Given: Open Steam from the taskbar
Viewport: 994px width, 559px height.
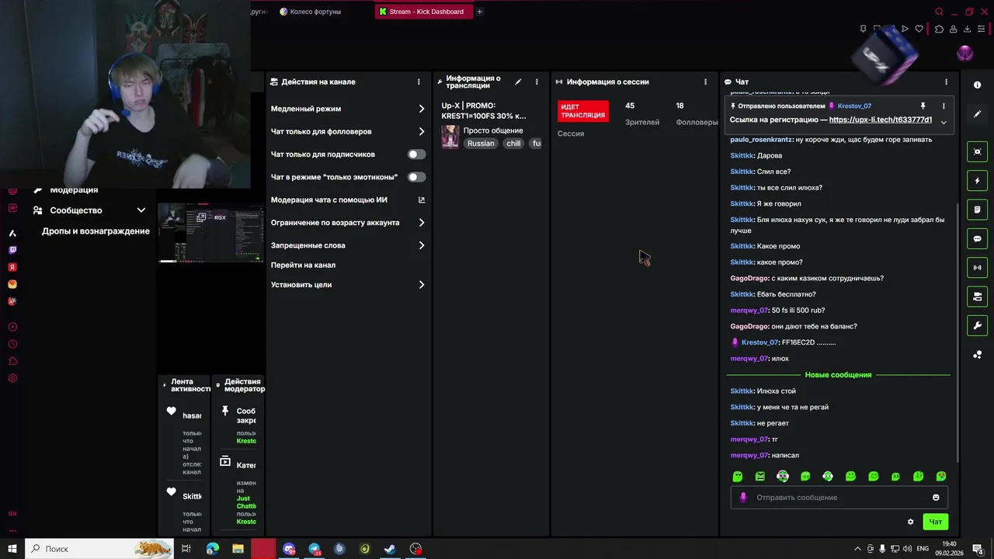Looking at the screenshot, I should tap(390, 549).
